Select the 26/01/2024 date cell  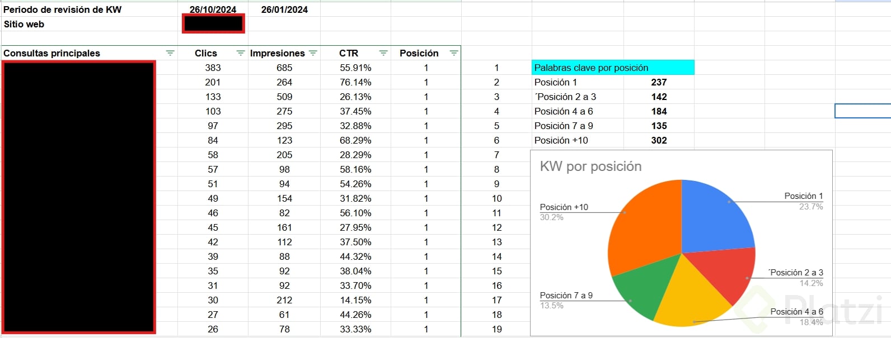pyautogui.click(x=284, y=9)
